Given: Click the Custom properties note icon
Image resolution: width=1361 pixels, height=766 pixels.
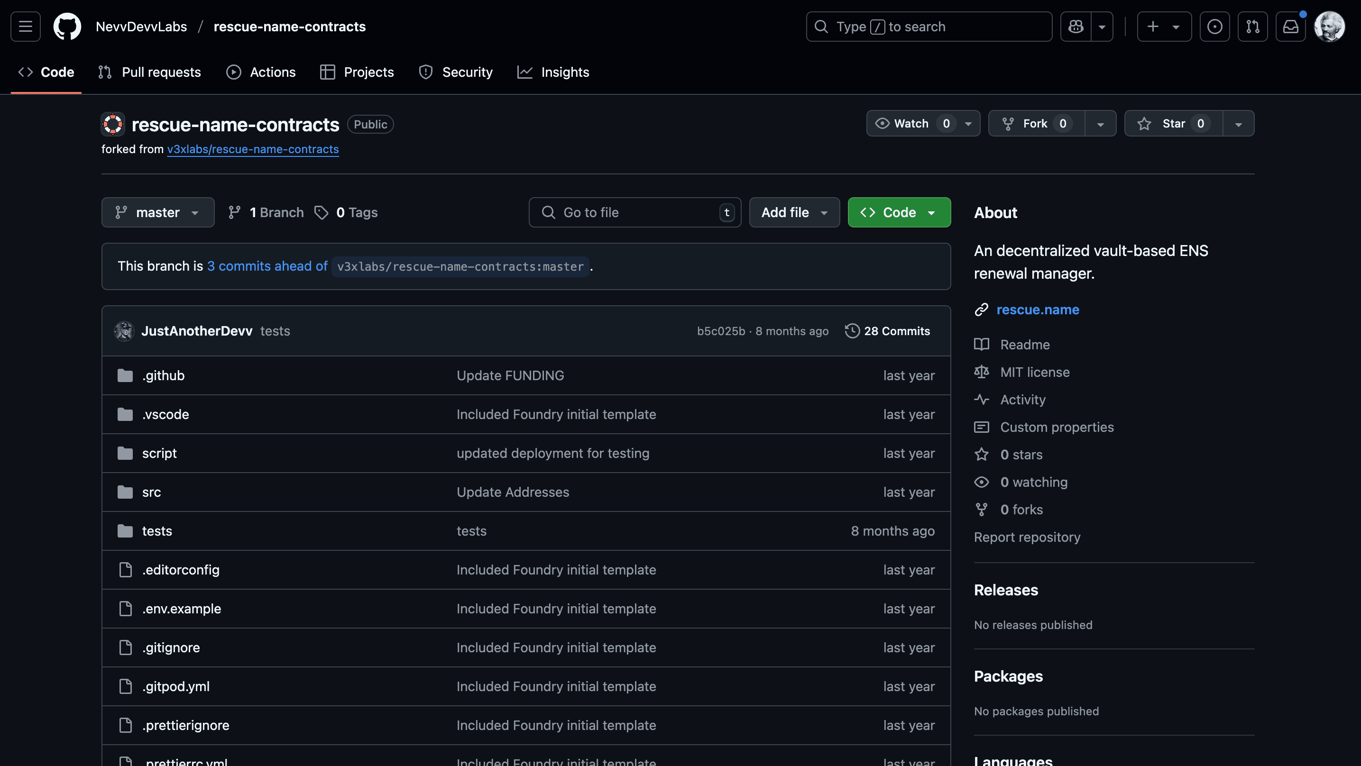Looking at the screenshot, I should (x=981, y=427).
